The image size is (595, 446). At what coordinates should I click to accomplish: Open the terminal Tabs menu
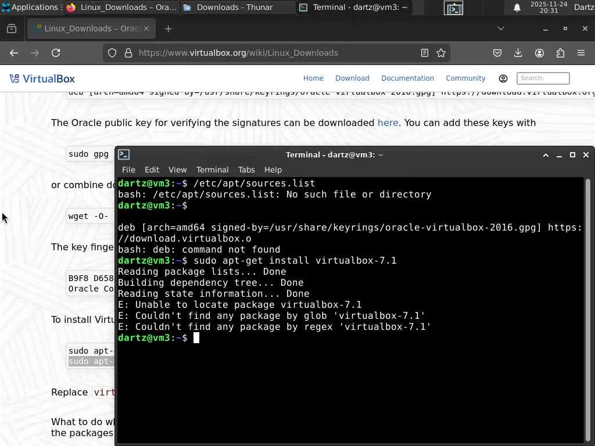246,170
